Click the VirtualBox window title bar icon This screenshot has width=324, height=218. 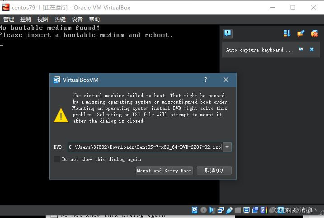[x=6, y=7]
